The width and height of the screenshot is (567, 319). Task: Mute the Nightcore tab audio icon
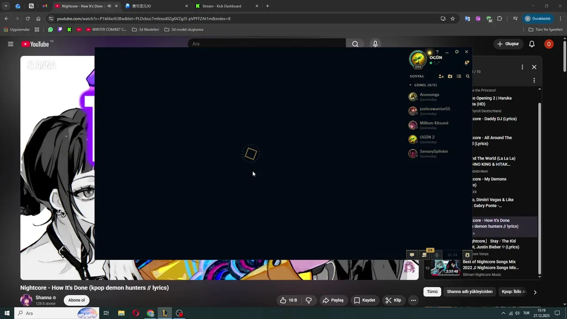click(109, 6)
